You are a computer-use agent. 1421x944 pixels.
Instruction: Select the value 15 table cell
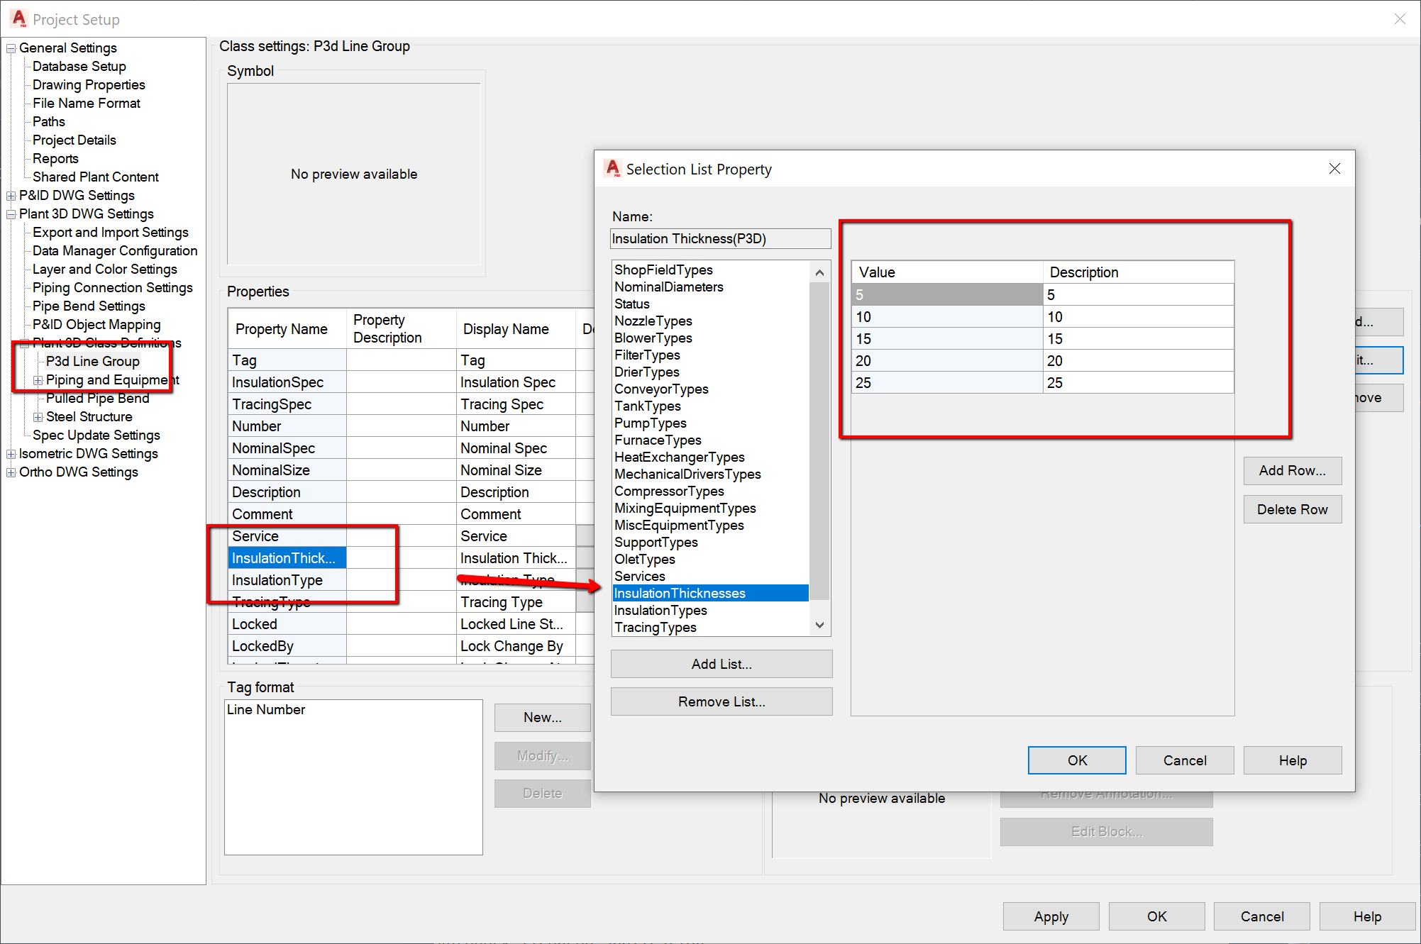click(946, 339)
